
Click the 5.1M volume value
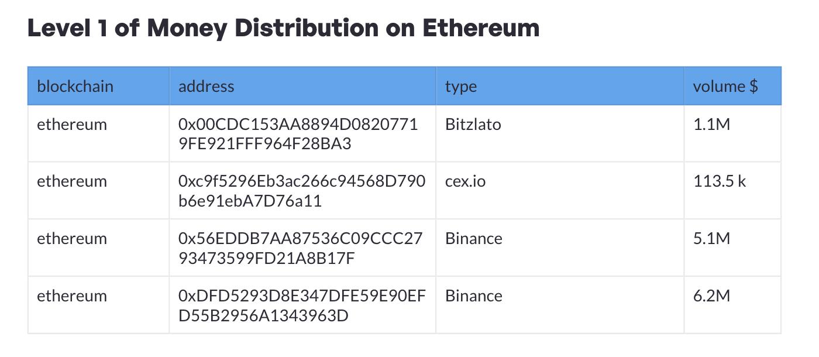(711, 239)
